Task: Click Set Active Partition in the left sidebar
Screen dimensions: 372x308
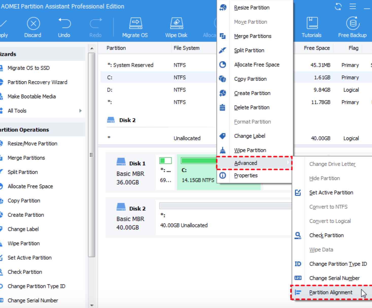Action: coord(30,258)
